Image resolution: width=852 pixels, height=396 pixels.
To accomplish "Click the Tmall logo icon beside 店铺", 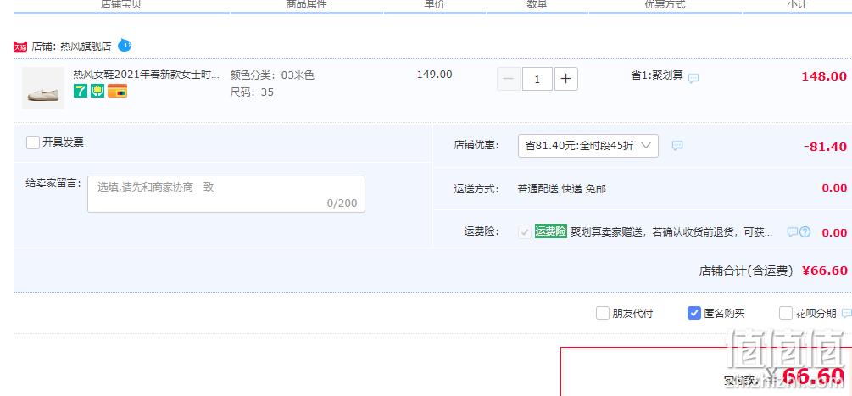I will click(20, 47).
